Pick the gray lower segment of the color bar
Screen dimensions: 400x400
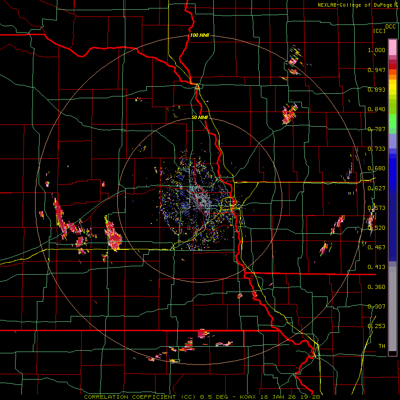392,309
